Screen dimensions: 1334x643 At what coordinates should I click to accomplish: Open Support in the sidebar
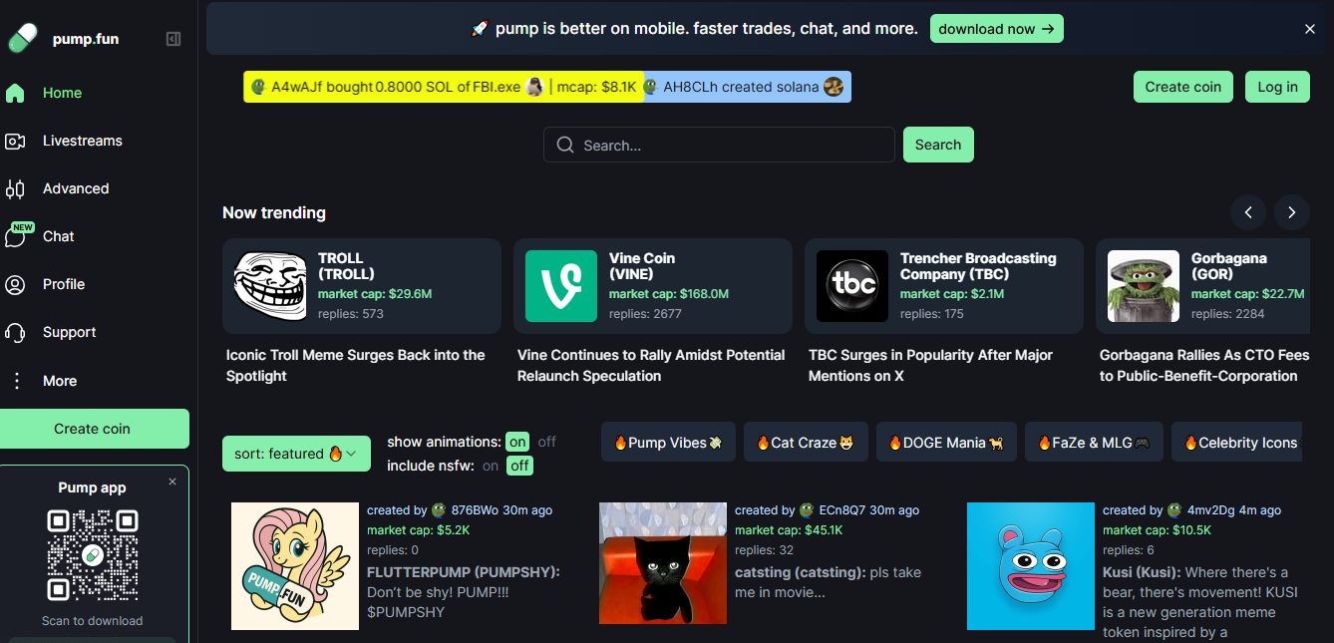click(70, 332)
